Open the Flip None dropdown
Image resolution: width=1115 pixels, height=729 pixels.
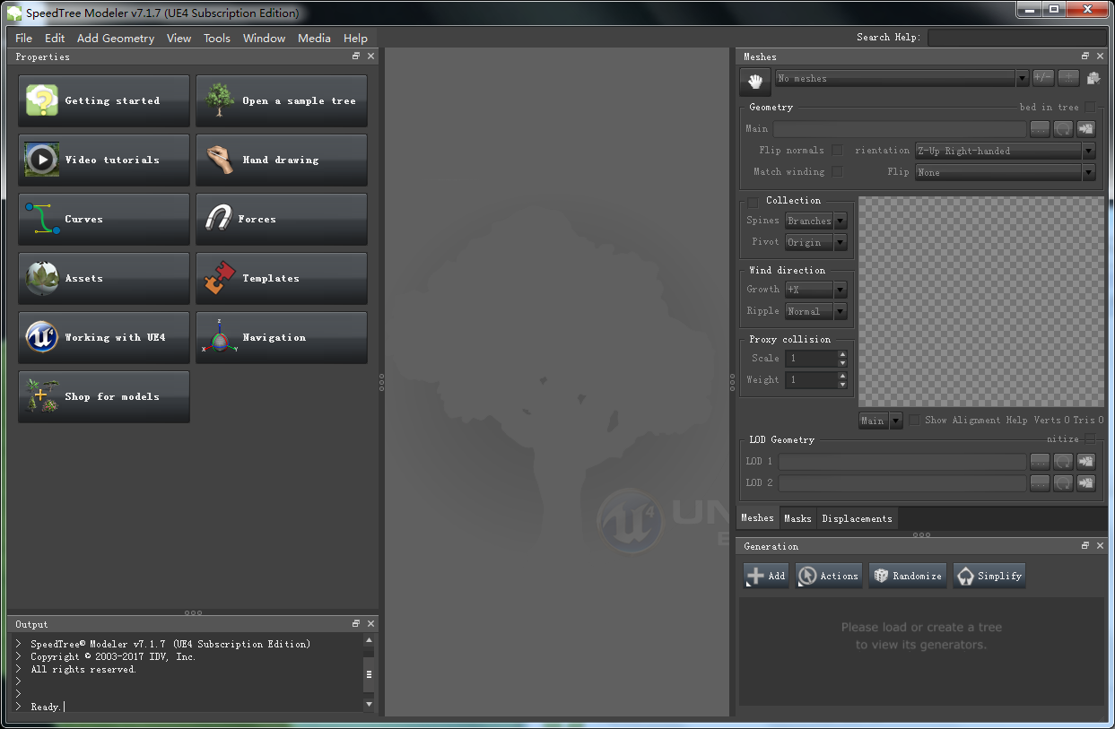1005,172
